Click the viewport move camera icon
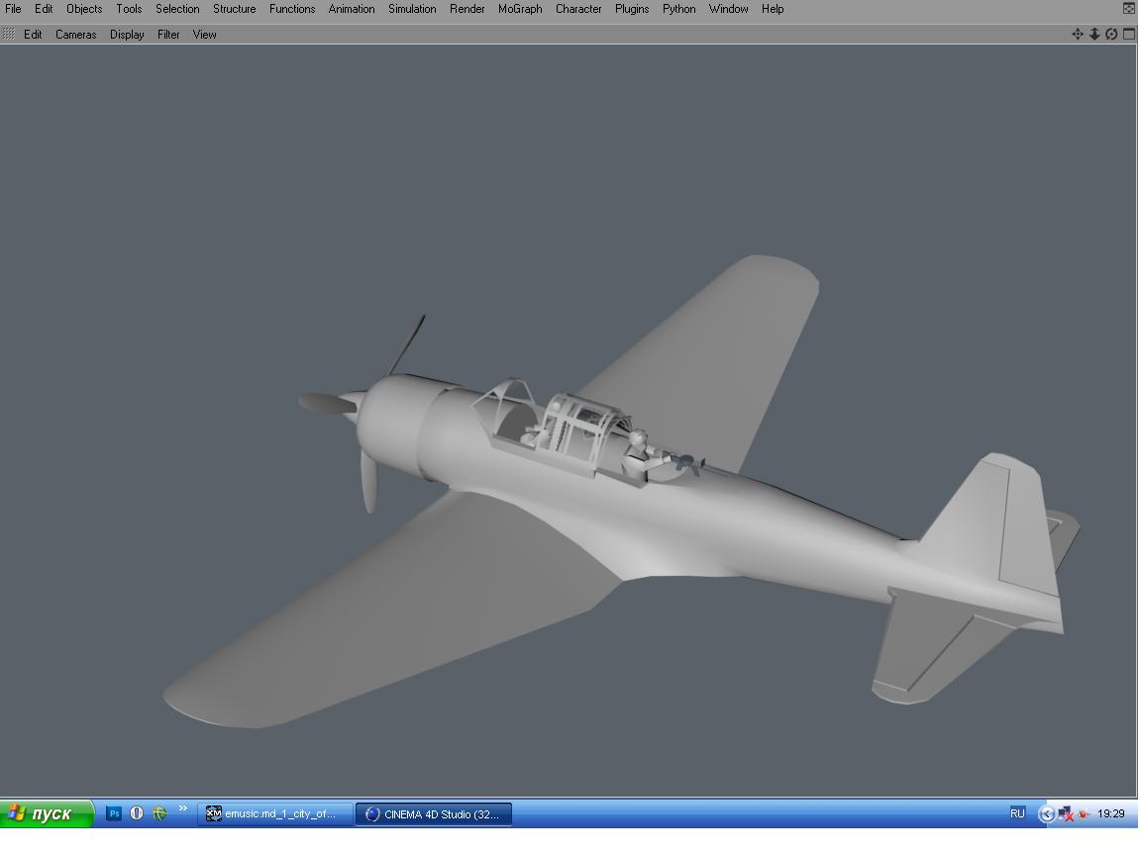 (x=1078, y=34)
